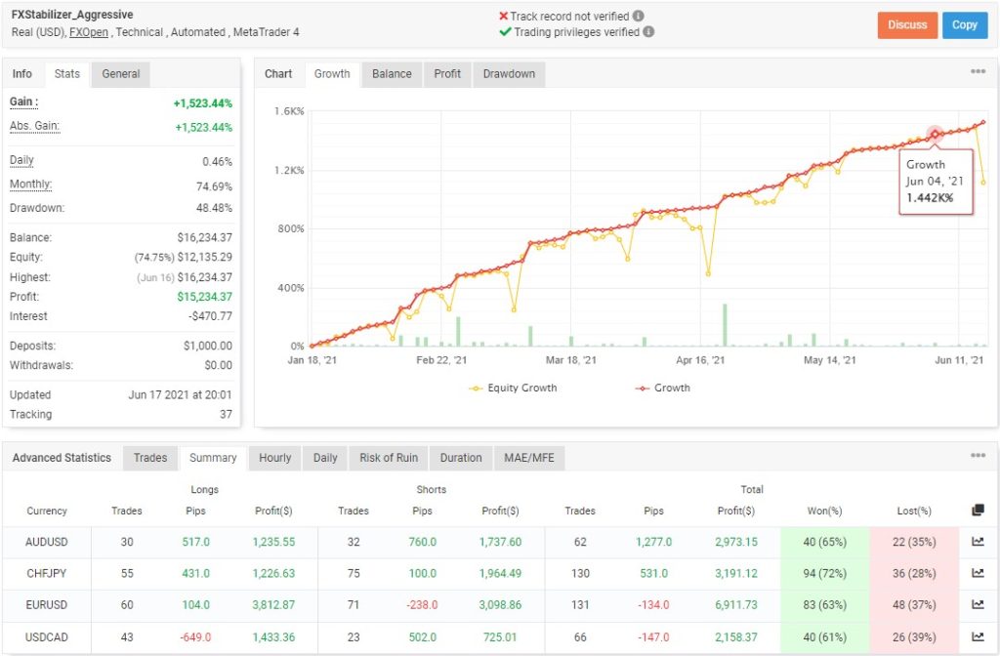Click the Monthly label

pos(30,184)
